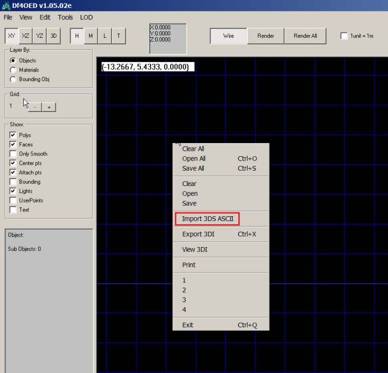The image size is (388, 373).
Task: Uncheck the Polys checkbox
Action: point(13,135)
